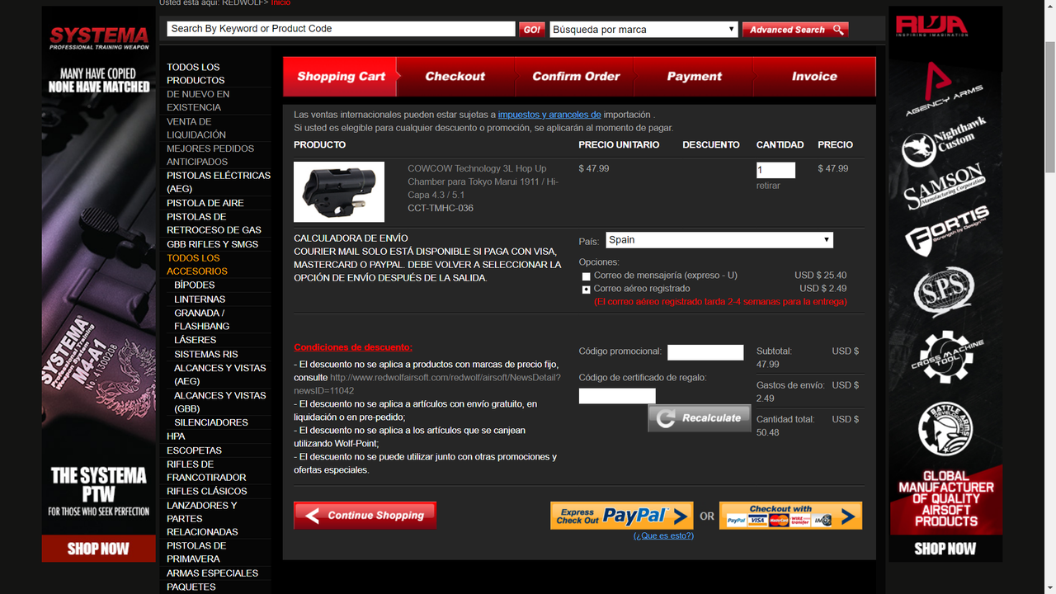Toggle the Correo aéreo registrado option

point(587,290)
